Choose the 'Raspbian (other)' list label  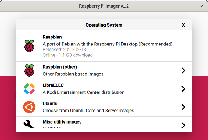pos(60,67)
